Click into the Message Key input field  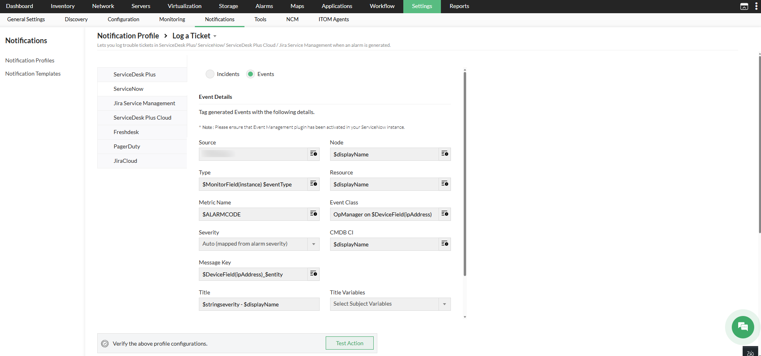point(253,274)
